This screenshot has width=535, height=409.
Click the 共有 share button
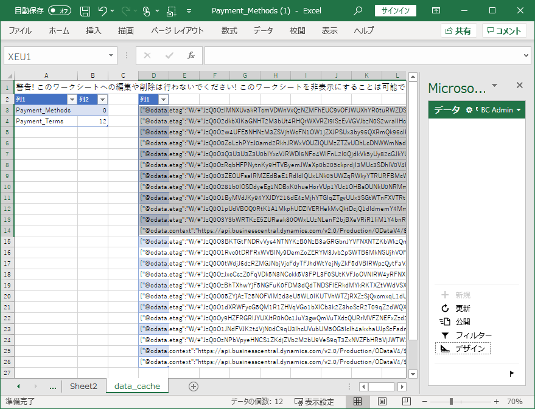click(x=458, y=31)
